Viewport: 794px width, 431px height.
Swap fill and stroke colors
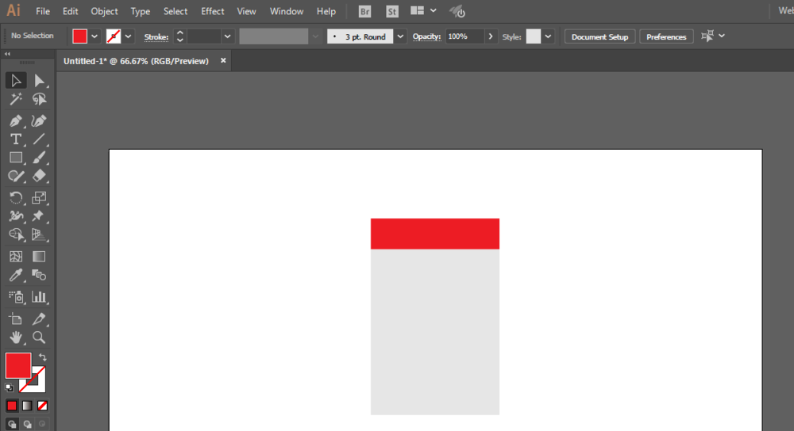point(42,358)
